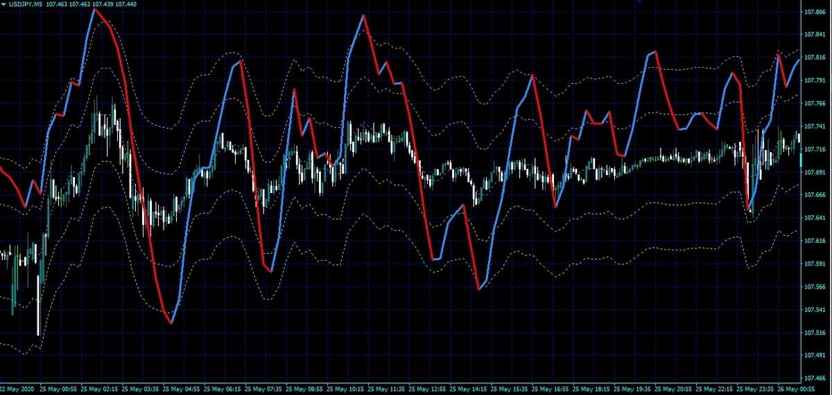
Task: Click the 107.816 price scale label
Action: pos(814,57)
